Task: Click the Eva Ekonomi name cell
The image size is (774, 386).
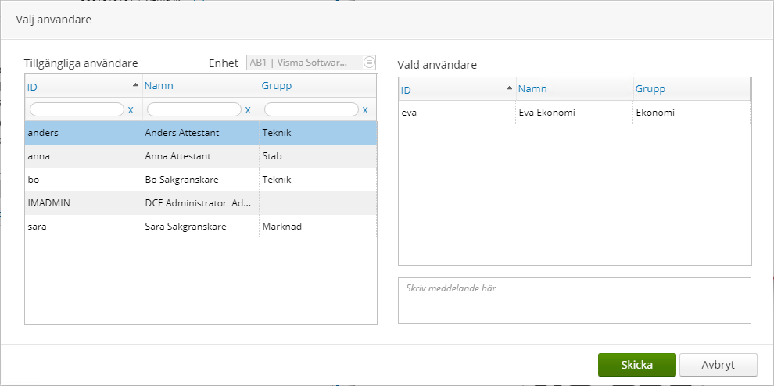Action: [574, 113]
